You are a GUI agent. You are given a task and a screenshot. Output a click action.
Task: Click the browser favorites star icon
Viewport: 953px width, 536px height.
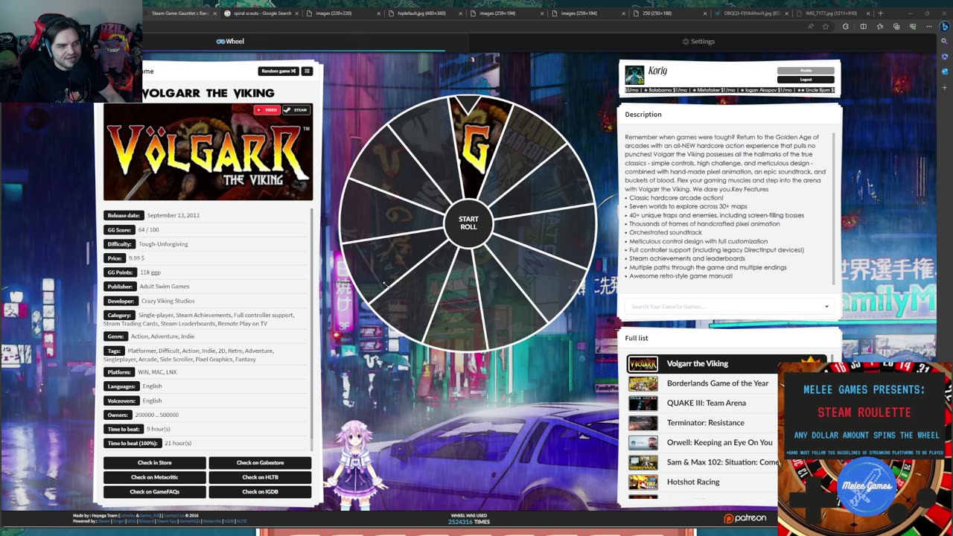click(826, 27)
